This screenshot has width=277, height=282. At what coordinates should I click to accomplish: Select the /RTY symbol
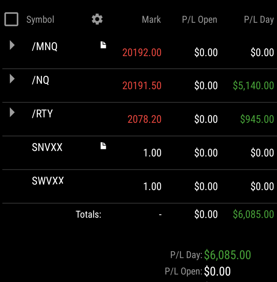(42, 114)
